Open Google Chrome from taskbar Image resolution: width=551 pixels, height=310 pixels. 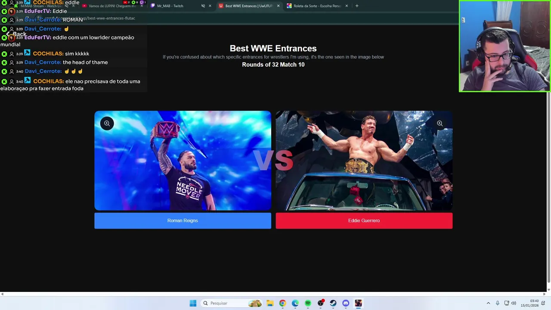[282, 303]
